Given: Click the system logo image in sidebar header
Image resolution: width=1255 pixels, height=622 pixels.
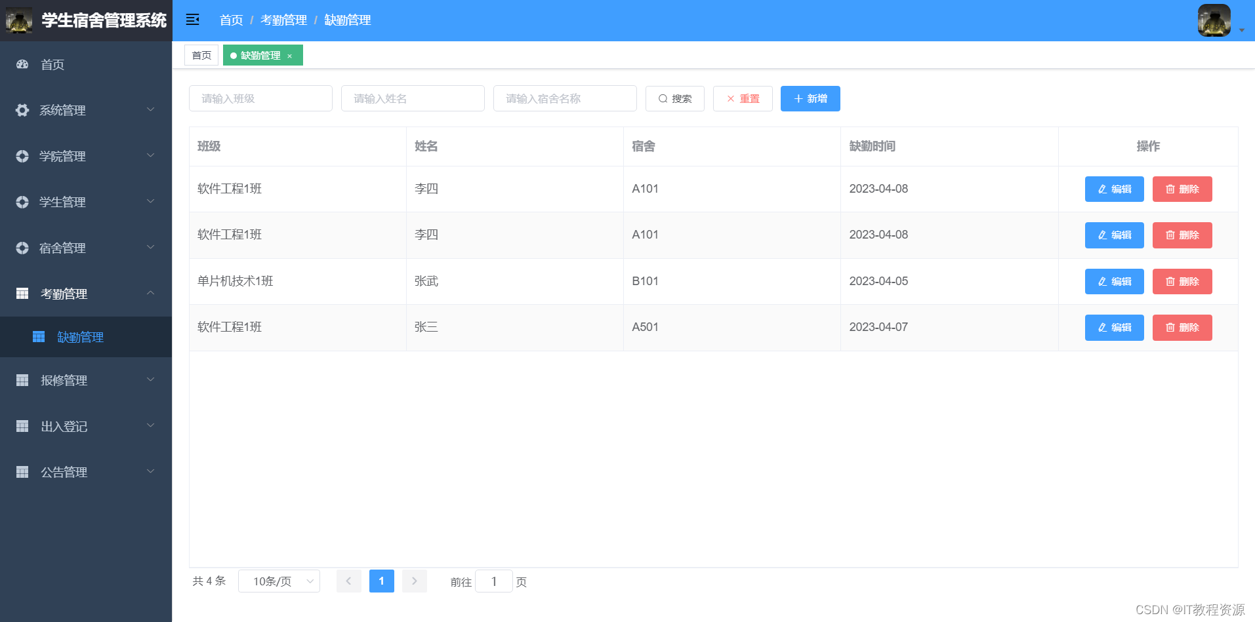Looking at the screenshot, I should click(x=19, y=20).
